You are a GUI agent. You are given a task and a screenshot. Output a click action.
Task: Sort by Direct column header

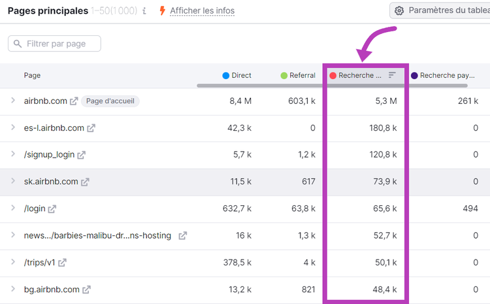tap(237, 75)
